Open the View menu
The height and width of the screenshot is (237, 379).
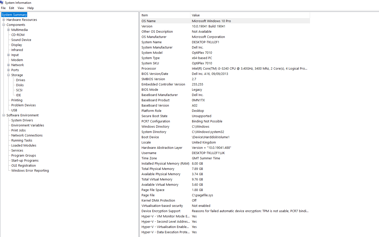point(21,8)
